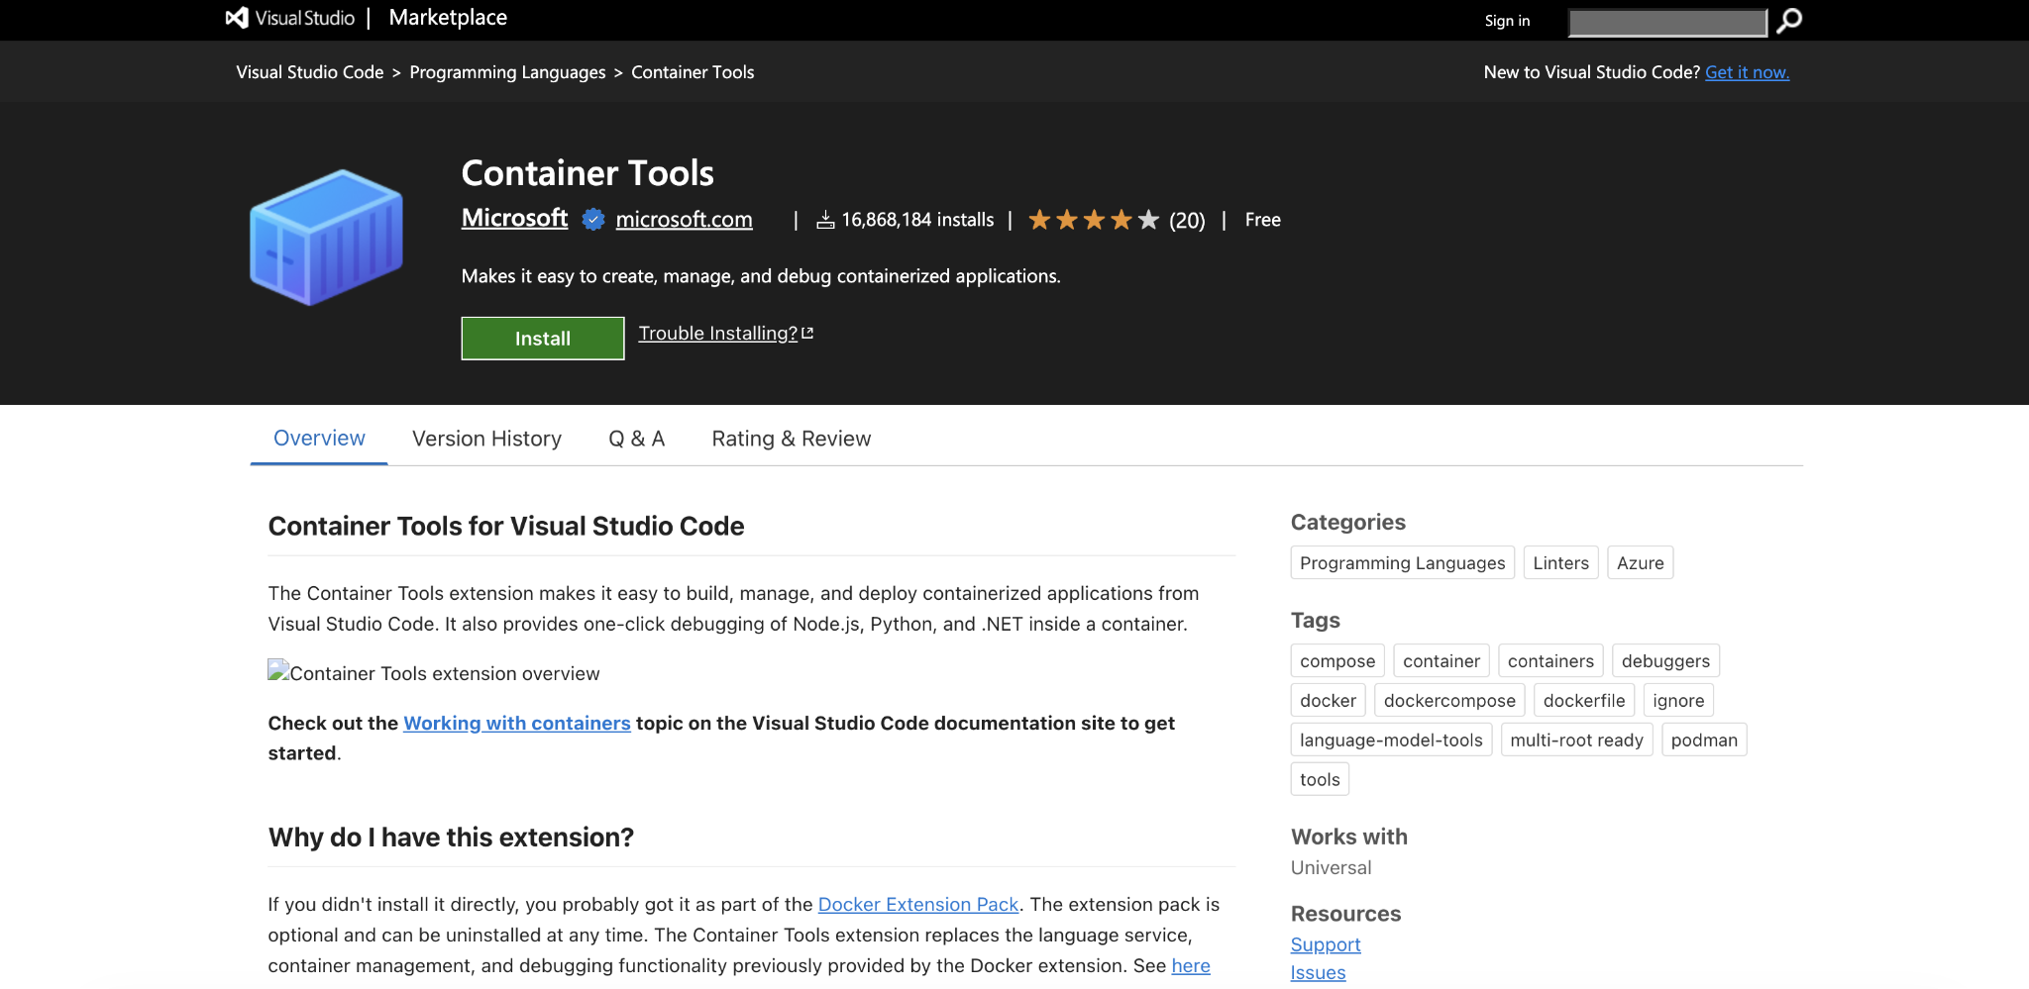Click Sign in
Screen dimensions: 2029x989
(1507, 21)
